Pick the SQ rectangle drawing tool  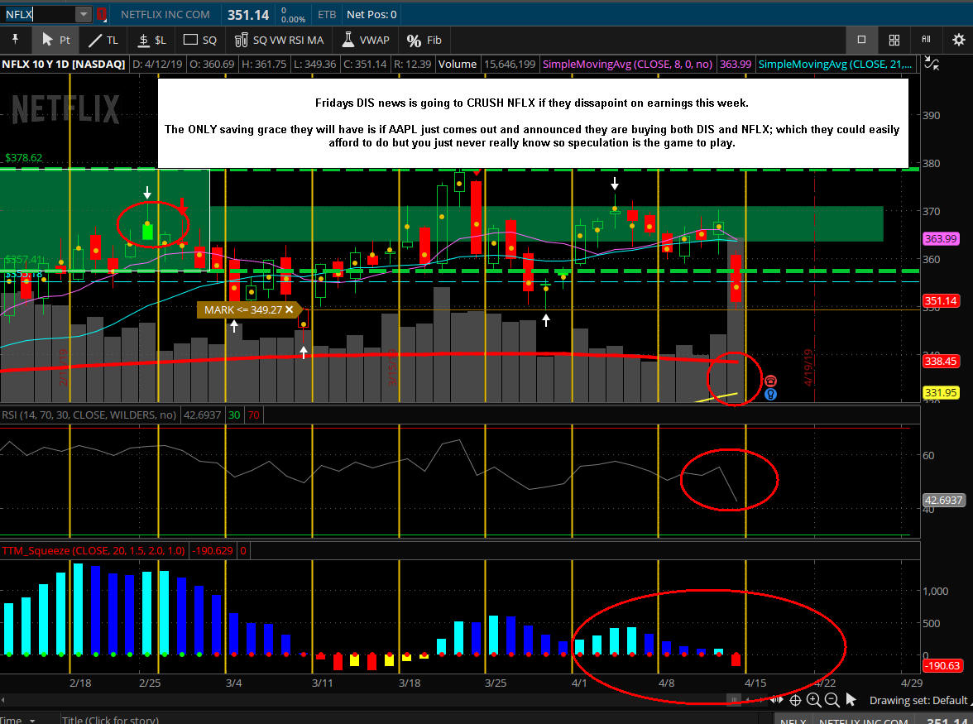pos(199,40)
